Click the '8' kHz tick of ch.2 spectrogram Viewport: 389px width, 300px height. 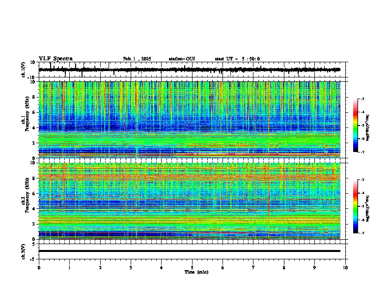pos(34,178)
